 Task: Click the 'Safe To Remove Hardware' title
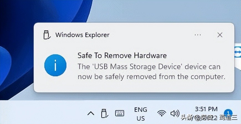click(122, 55)
